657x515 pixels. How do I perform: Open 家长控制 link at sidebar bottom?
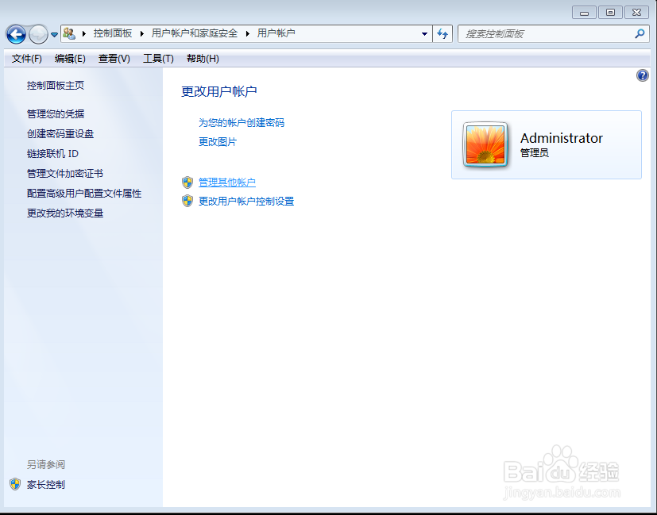(x=45, y=485)
